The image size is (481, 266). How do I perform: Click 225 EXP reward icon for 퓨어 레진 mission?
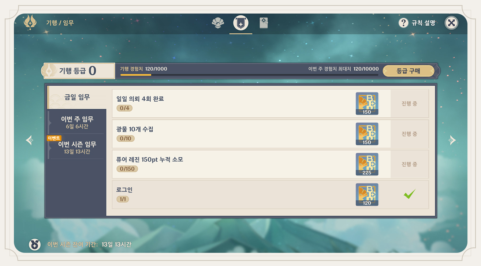tap(367, 164)
